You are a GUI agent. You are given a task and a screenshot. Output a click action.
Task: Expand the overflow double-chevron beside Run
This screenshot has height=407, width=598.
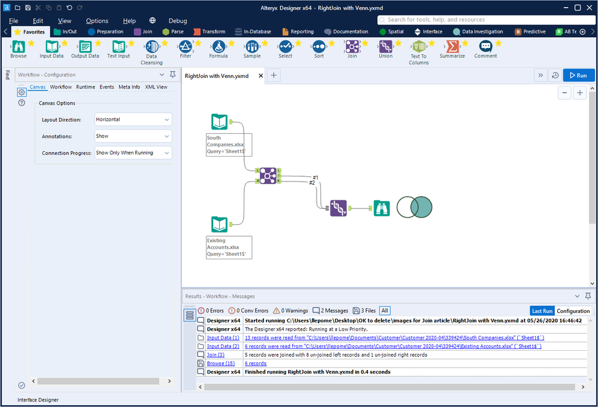(541, 75)
